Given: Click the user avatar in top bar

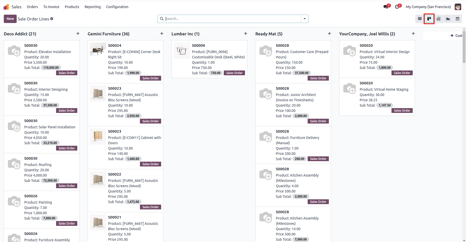Looking at the screenshot, I should coord(458,7).
